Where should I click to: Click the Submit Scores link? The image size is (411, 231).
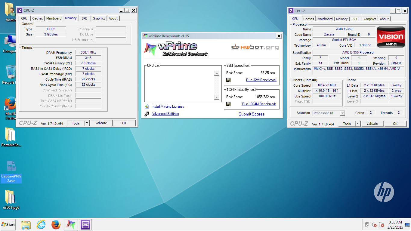tap(252, 114)
